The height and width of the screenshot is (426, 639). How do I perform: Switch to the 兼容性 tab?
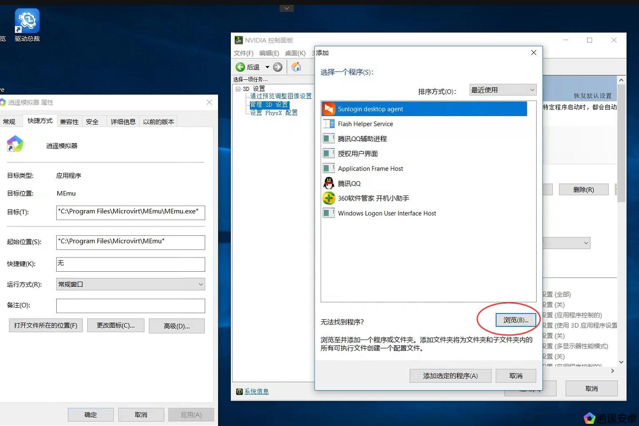[x=69, y=121]
